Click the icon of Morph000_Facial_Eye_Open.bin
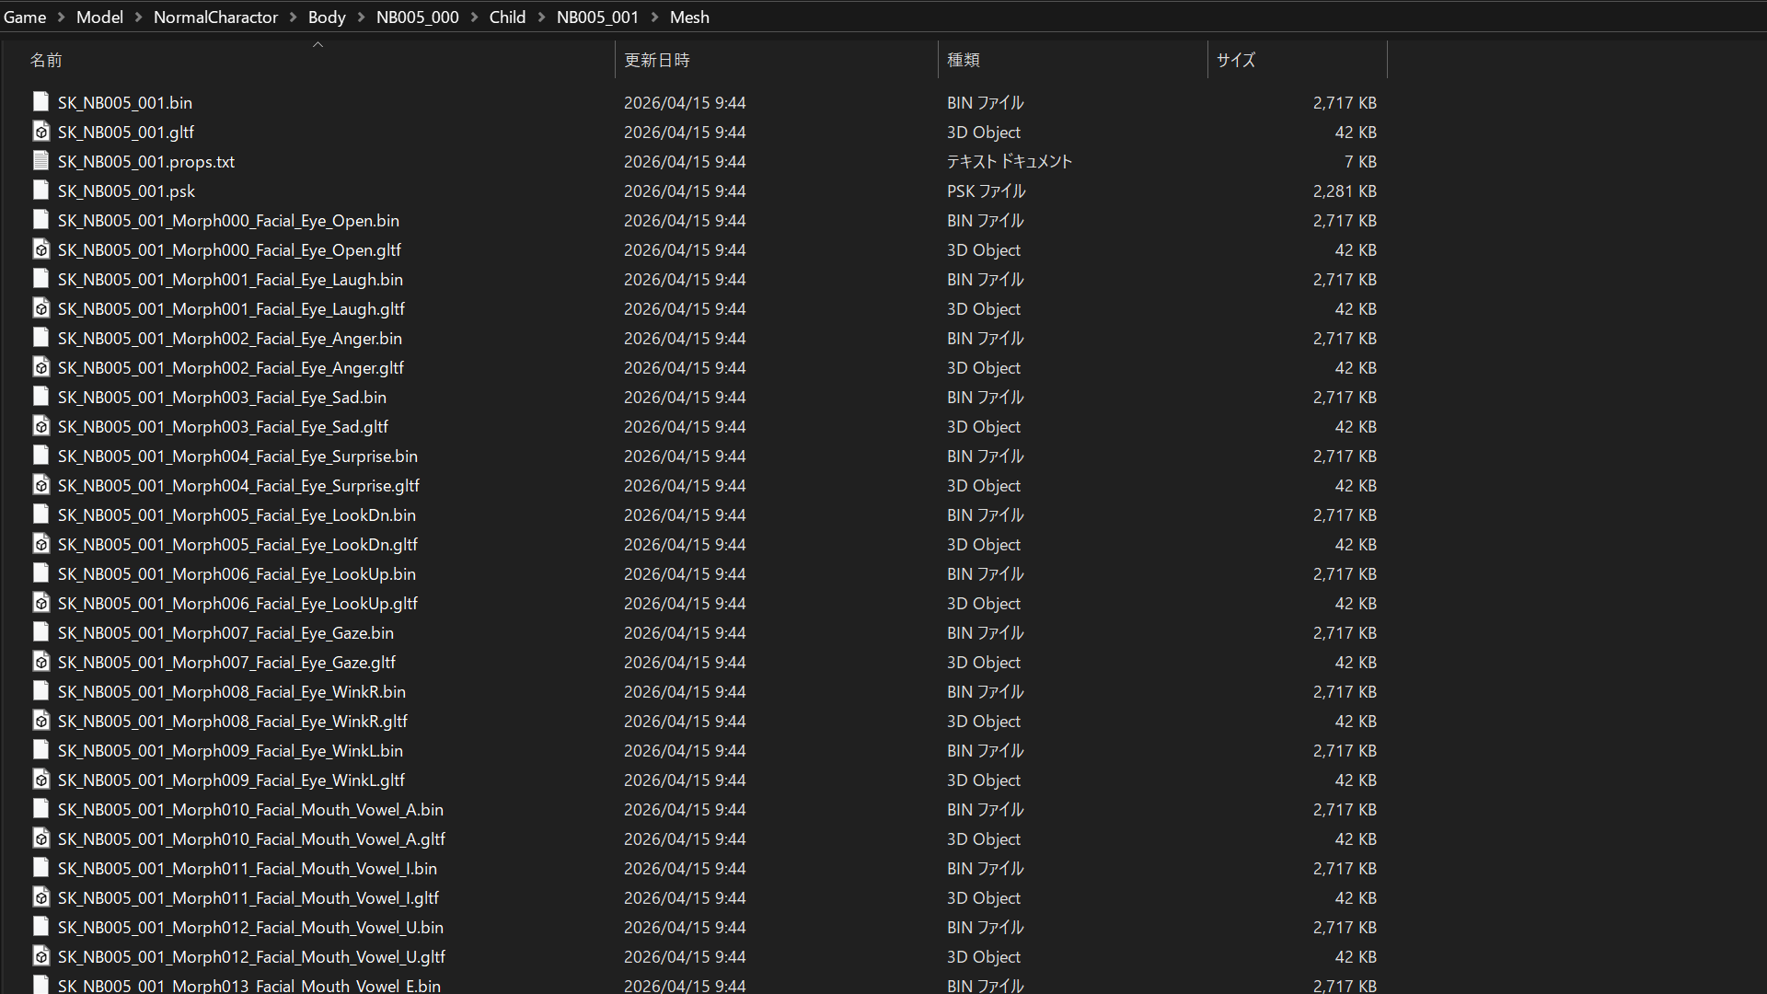The height and width of the screenshot is (994, 1767). (40, 220)
